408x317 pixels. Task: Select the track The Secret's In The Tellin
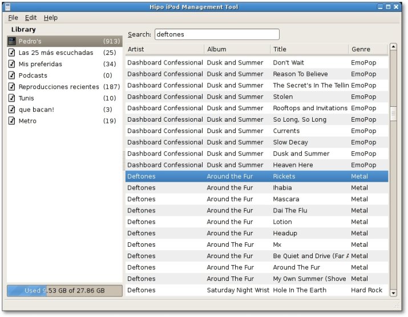[x=257, y=86]
